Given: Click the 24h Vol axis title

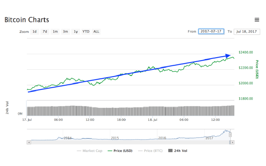Looking at the screenshot, I should click(x=7, y=108).
